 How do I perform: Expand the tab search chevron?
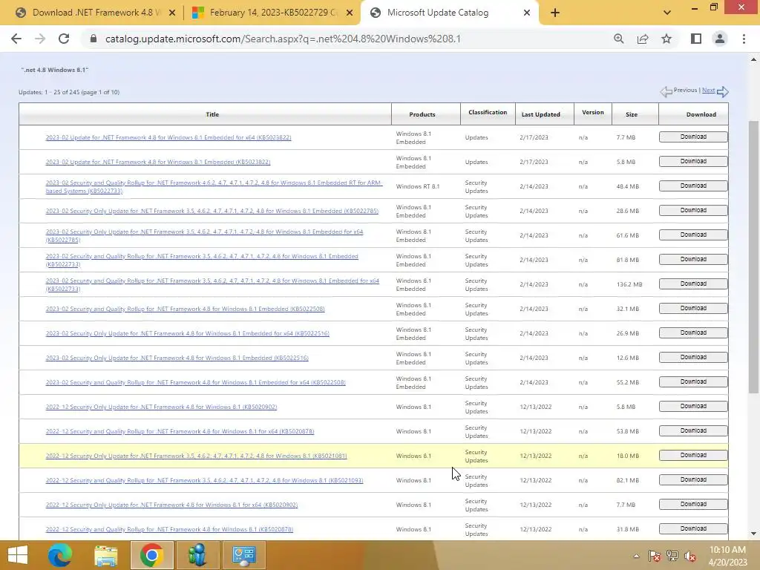tap(667, 13)
